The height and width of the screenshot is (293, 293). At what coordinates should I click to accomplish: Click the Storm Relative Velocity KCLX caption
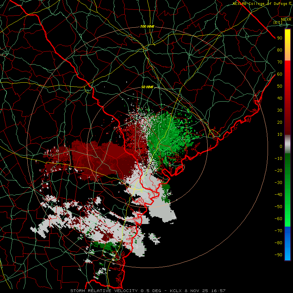pos(148,291)
